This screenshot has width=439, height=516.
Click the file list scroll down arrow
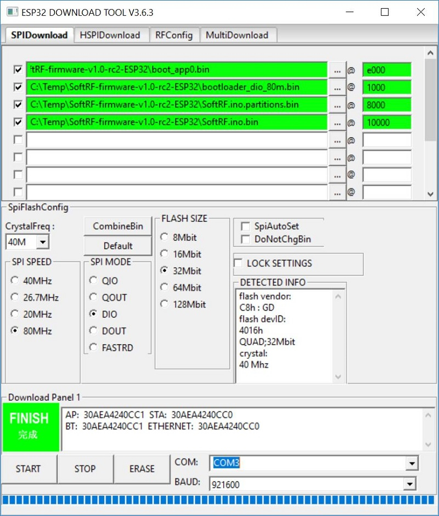click(x=430, y=194)
